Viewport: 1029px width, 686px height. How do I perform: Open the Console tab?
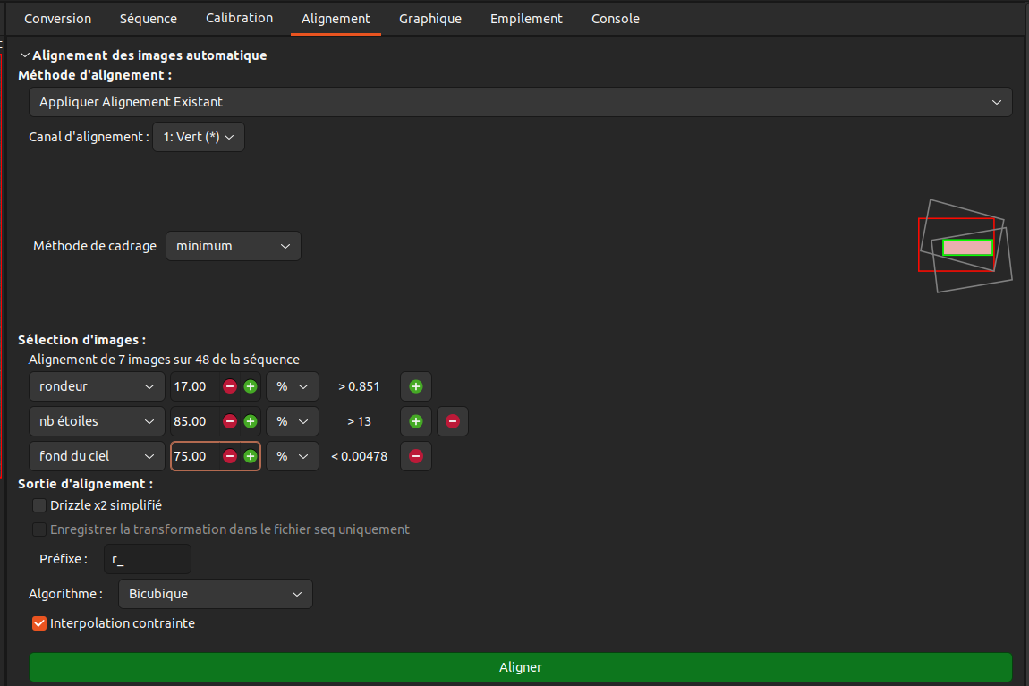click(616, 19)
